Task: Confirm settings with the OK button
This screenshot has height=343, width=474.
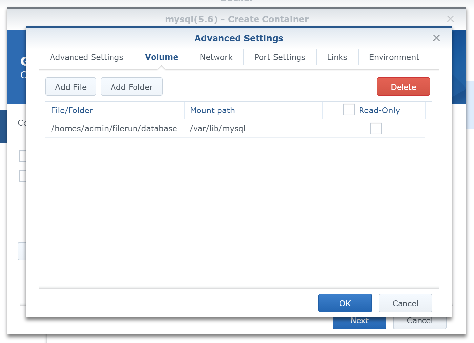Action: tap(345, 303)
